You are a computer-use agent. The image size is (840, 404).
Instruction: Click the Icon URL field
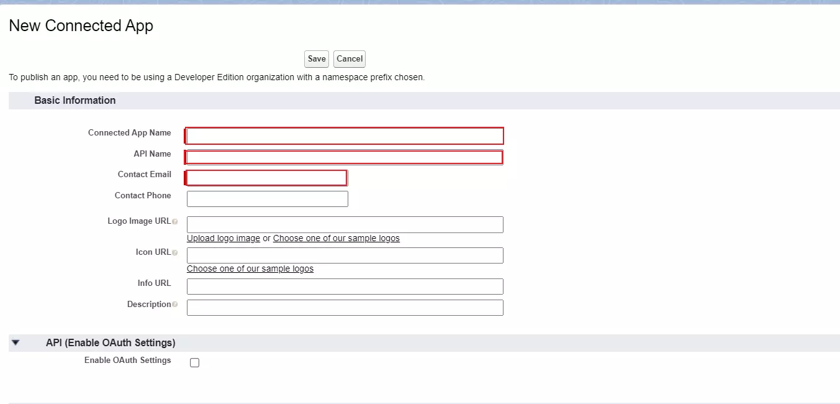(x=345, y=255)
